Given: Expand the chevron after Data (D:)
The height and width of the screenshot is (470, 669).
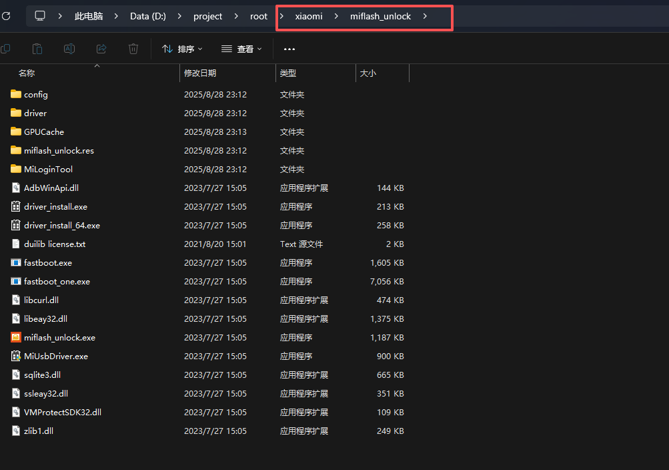Looking at the screenshot, I should (x=179, y=16).
